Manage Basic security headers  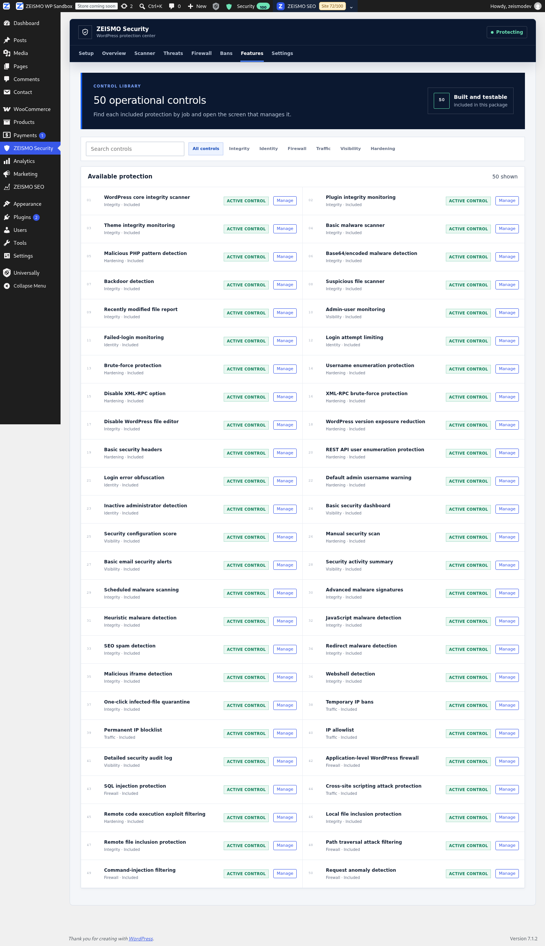(x=285, y=453)
